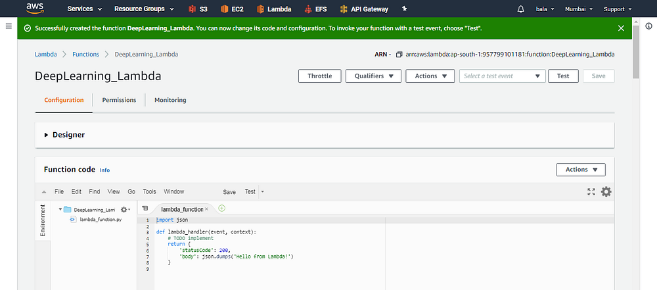
Task: Open the Lambda shortcut in top bar
Action: pos(274,9)
